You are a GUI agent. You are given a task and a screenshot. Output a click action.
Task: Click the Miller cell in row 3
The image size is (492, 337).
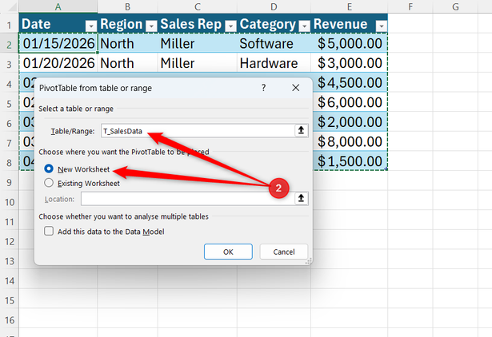[x=198, y=63]
